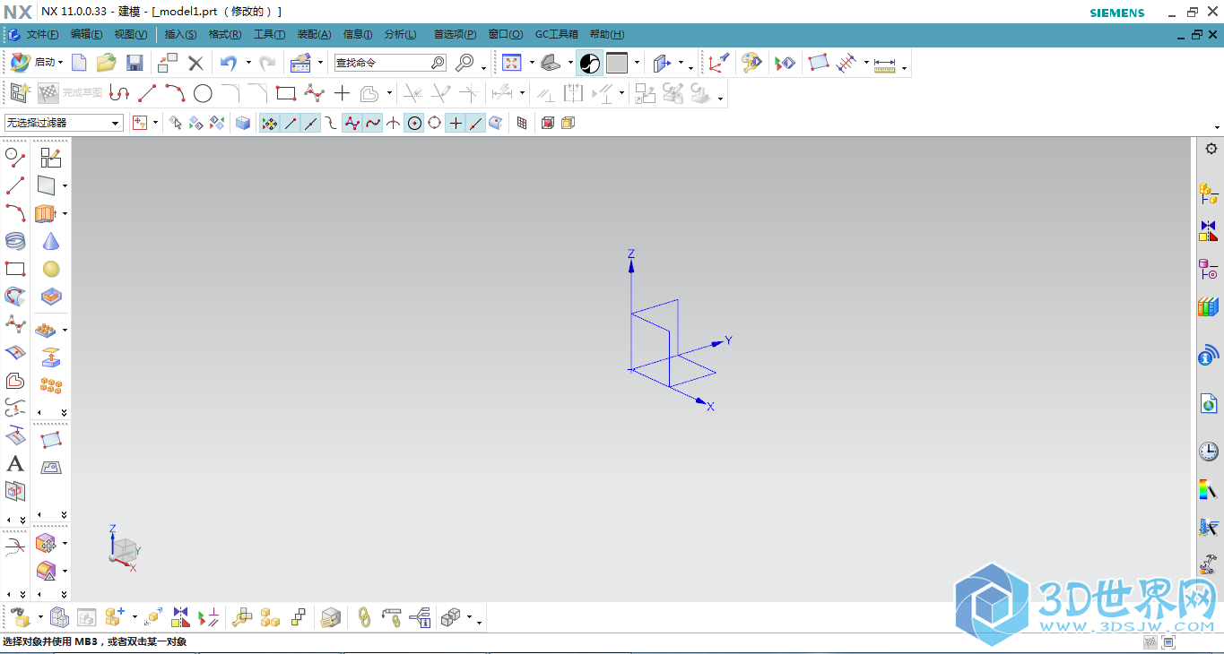Click the Fit view icon

[x=512, y=63]
